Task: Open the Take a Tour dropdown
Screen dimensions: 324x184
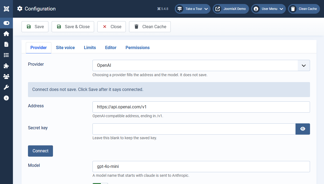Action: click(193, 9)
